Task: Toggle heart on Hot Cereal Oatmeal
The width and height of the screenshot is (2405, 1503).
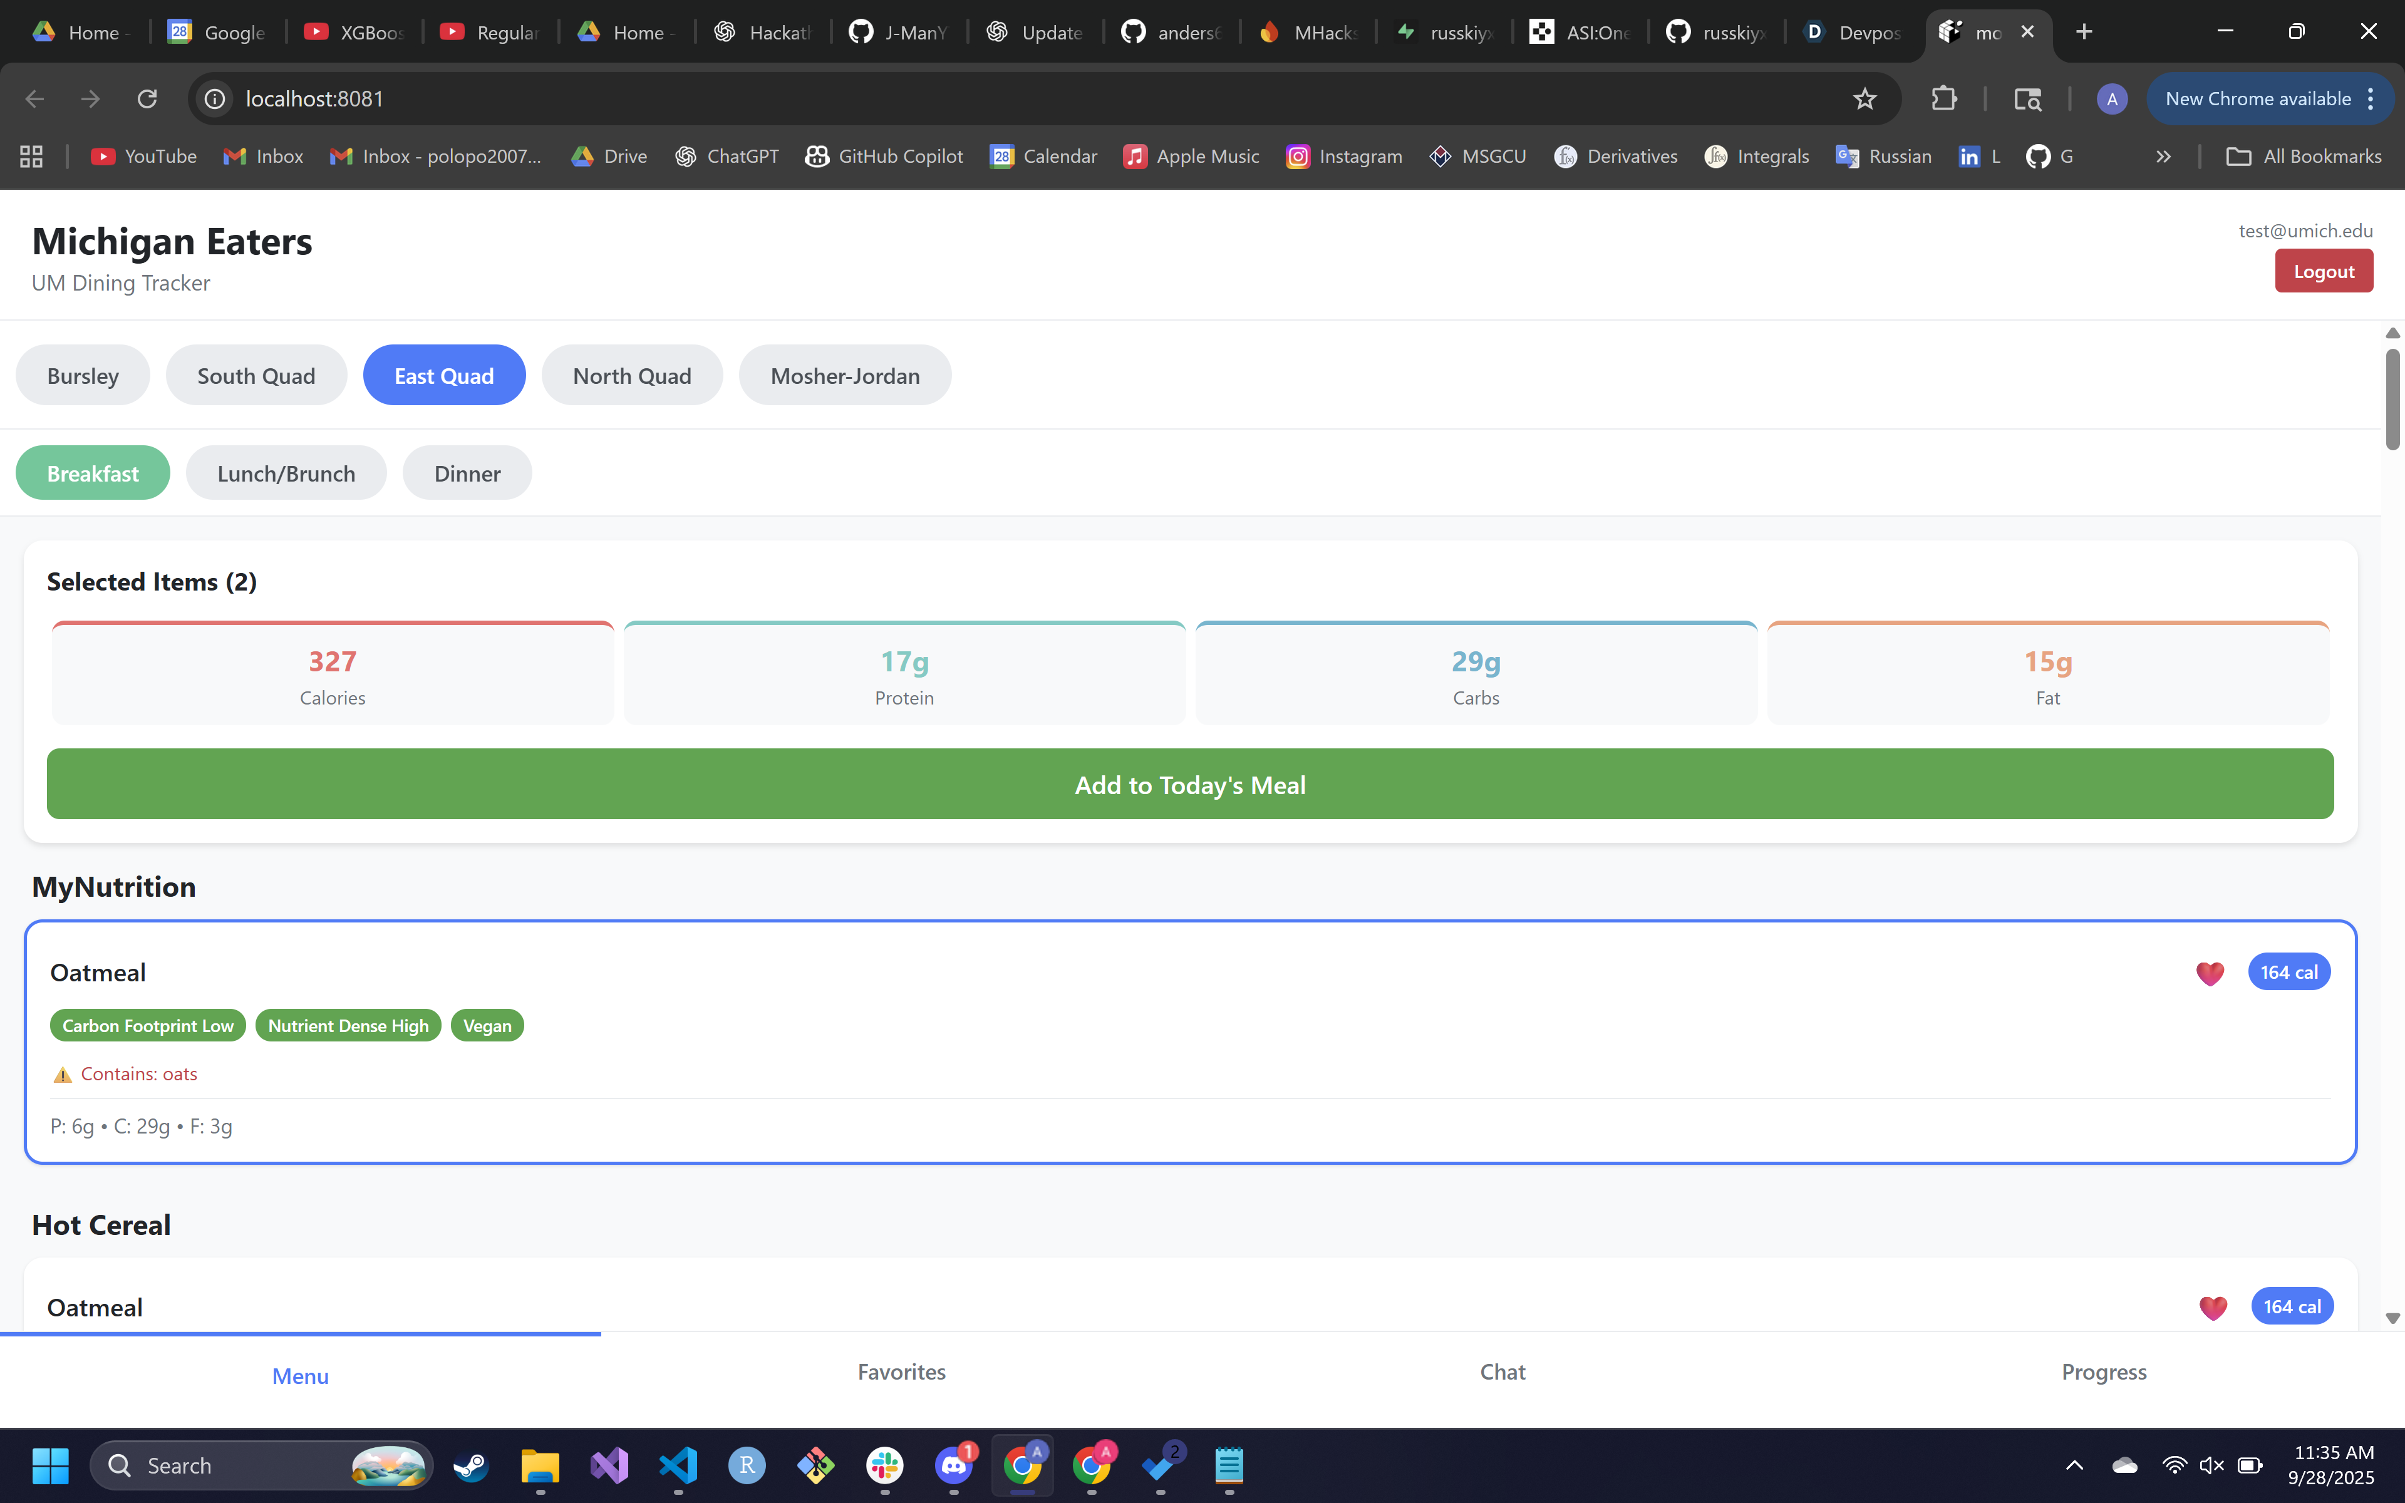Action: point(2212,1307)
